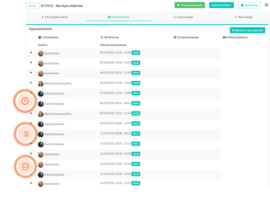The width and height of the screenshot is (270, 197).
Task: Click Suele Santos name on 11/10/2021 10:10 row
Action: pos(52,155)
